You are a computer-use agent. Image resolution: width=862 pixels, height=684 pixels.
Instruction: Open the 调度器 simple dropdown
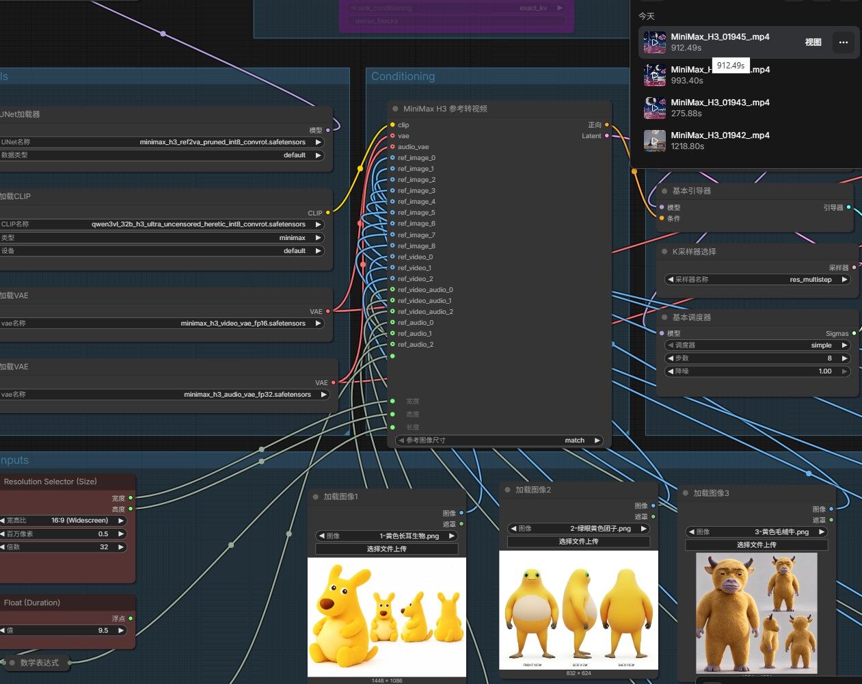click(x=757, y=345)
